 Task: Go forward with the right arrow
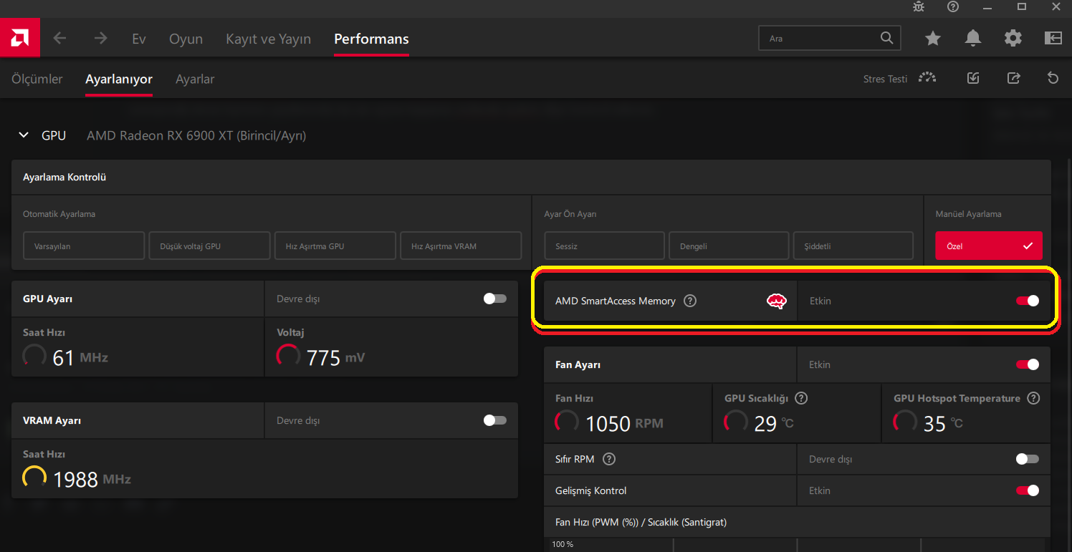coord(100,38)
